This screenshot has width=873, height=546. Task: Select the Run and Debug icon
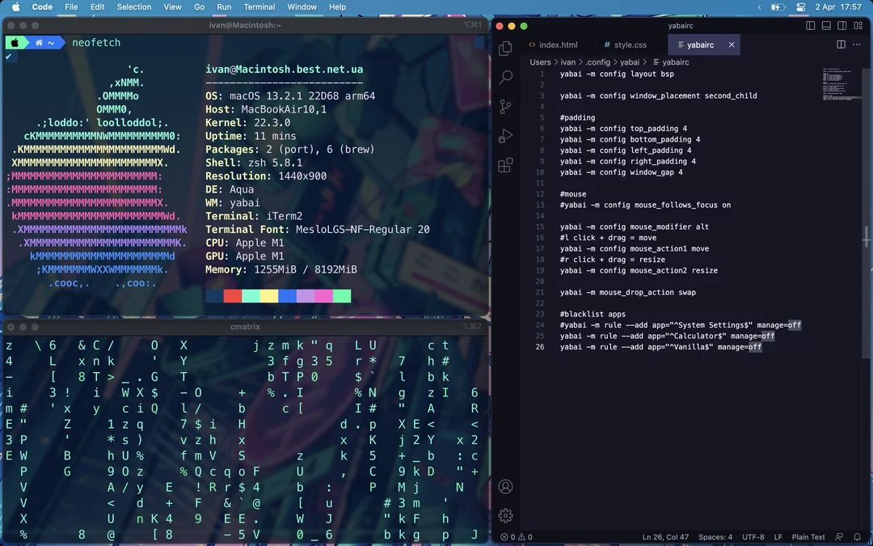point(505,135)
